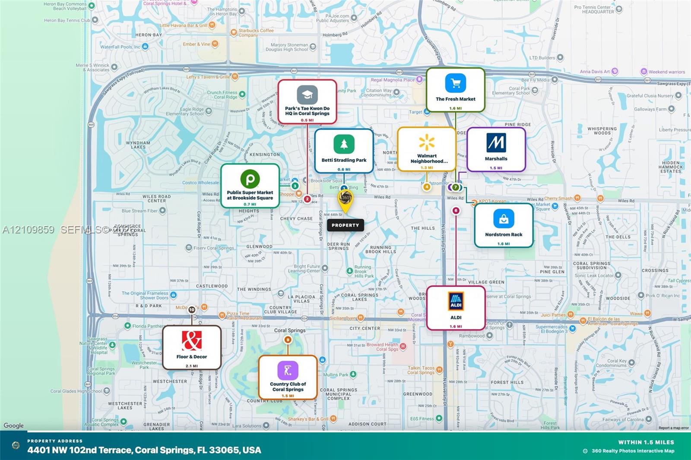Click the Google logo on map

click(x=14, y=425)
